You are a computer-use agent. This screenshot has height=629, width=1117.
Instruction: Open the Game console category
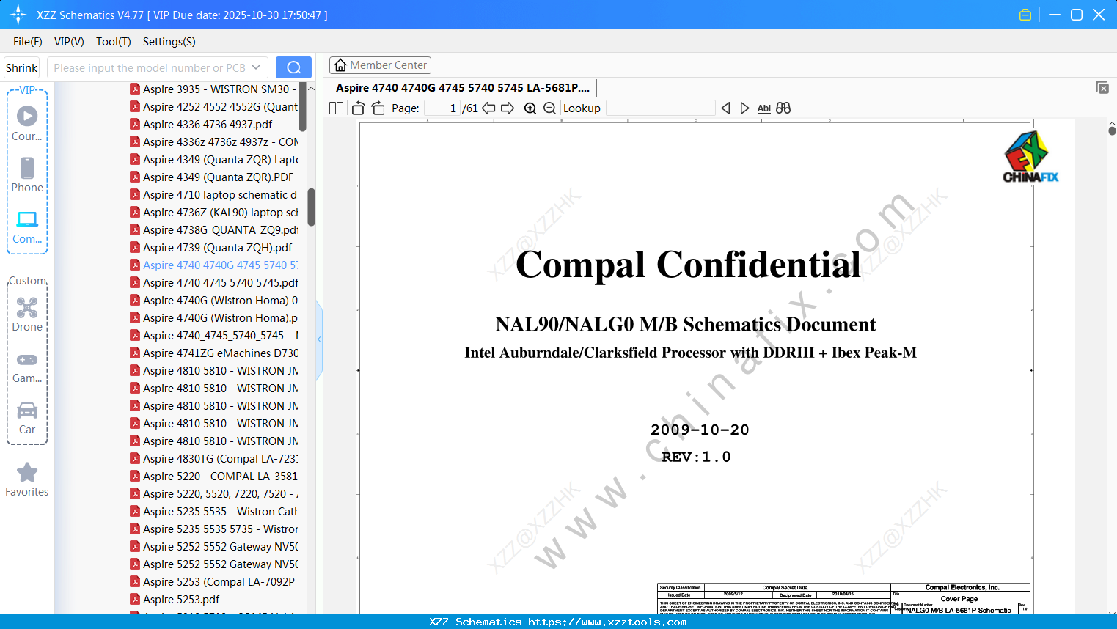point(27,367)
